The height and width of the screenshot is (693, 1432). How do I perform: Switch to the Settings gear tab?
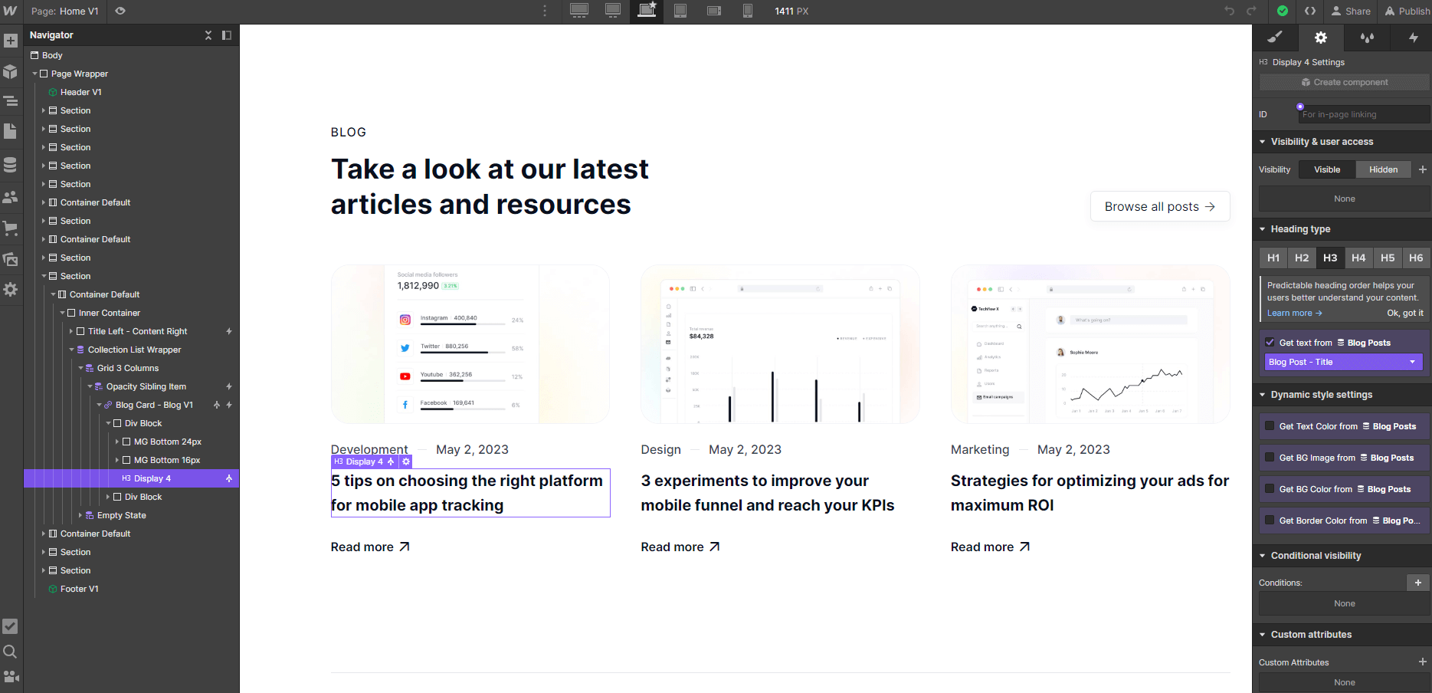point(1320,37)
